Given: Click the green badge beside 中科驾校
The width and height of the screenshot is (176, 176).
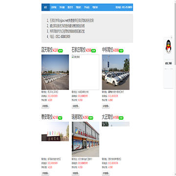Looking at the screenshot, I should pyautogui.click(x=121, y=51).
